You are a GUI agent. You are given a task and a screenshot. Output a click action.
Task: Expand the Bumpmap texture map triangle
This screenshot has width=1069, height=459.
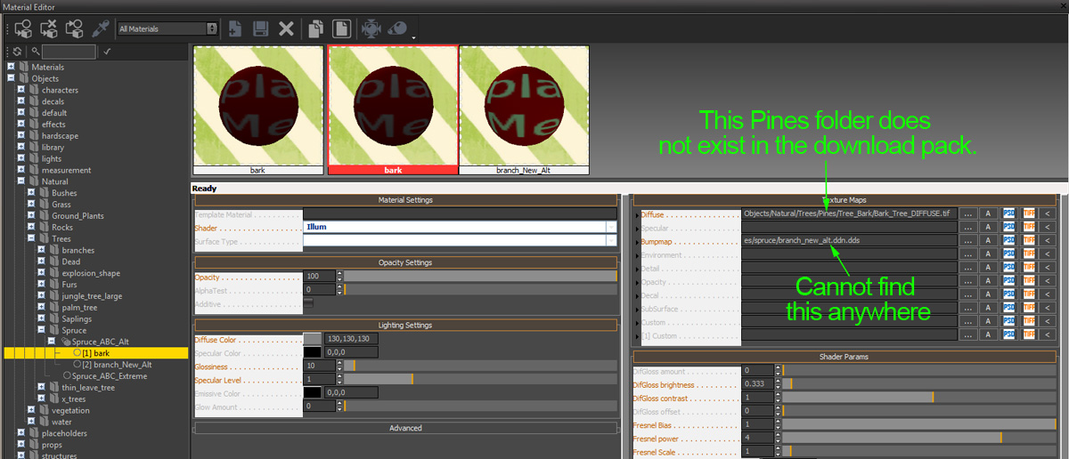[637, 241]
